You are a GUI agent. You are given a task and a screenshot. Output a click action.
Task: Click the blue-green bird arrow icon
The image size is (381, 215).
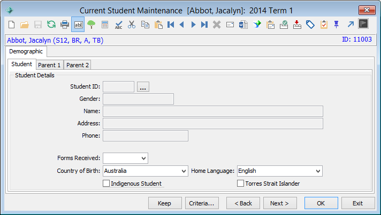click(x=257, y=24)
